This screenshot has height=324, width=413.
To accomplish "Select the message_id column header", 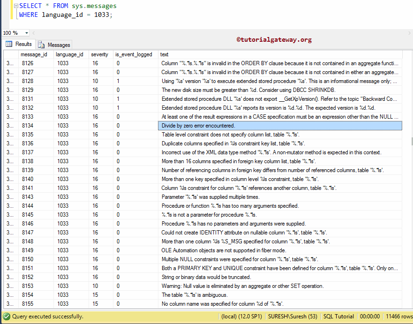I will click(34, 54).
